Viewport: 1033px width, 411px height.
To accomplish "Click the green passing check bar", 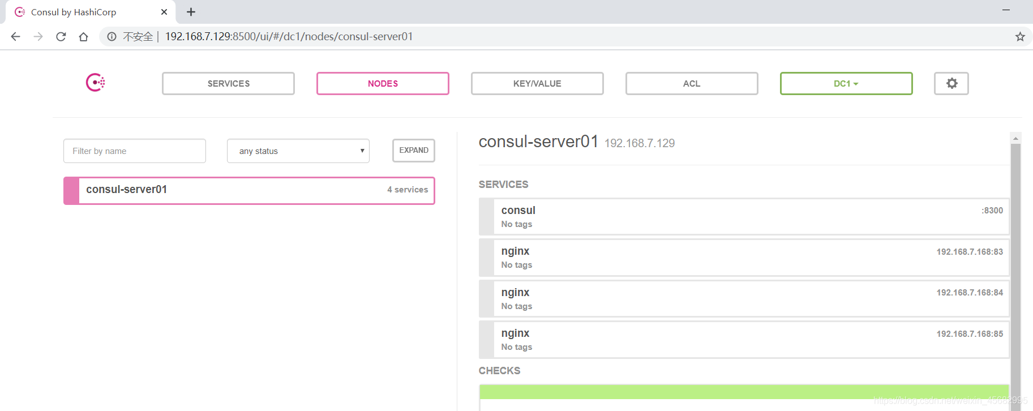I will click(x=744, y=392).
